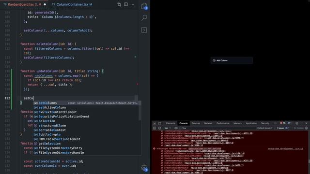This screenshot has width=310, height=174.
Task: Open the DevTools Security tab
Action: click(x=265, y=123)
